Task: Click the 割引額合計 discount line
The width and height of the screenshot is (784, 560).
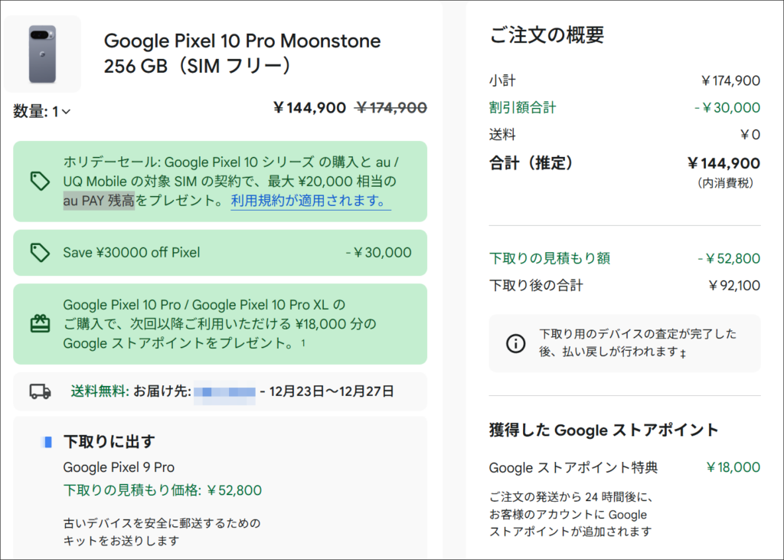Action: 522,108
